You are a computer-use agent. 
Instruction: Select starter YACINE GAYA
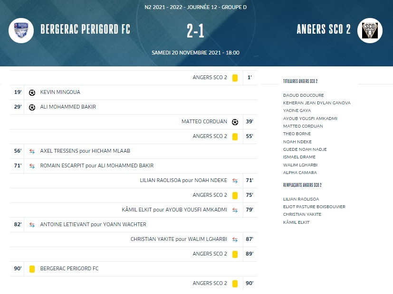click(297, 110)
